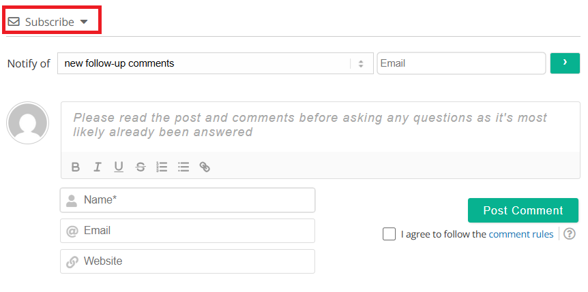Focus the Name* input field

pos(188,200)
